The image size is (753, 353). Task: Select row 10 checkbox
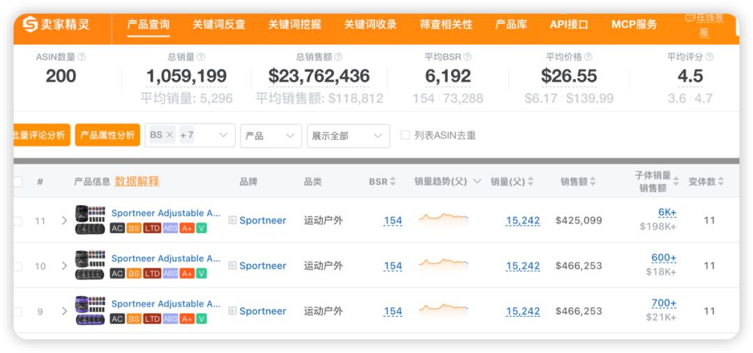tap(17, 266)
